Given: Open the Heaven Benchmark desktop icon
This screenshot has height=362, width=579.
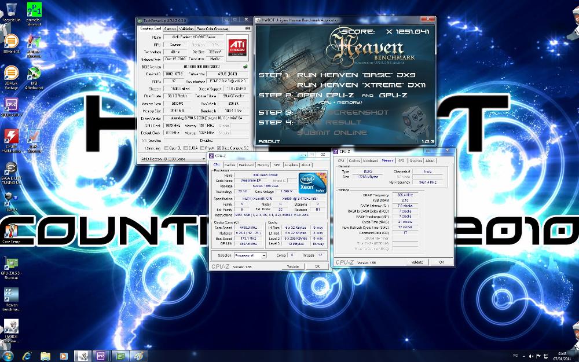Looking at the screenshot, I should point(11,299).
